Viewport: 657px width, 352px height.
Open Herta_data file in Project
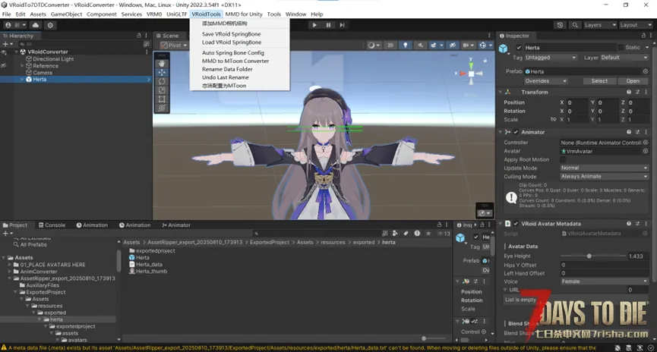click(x=145, y=265)
